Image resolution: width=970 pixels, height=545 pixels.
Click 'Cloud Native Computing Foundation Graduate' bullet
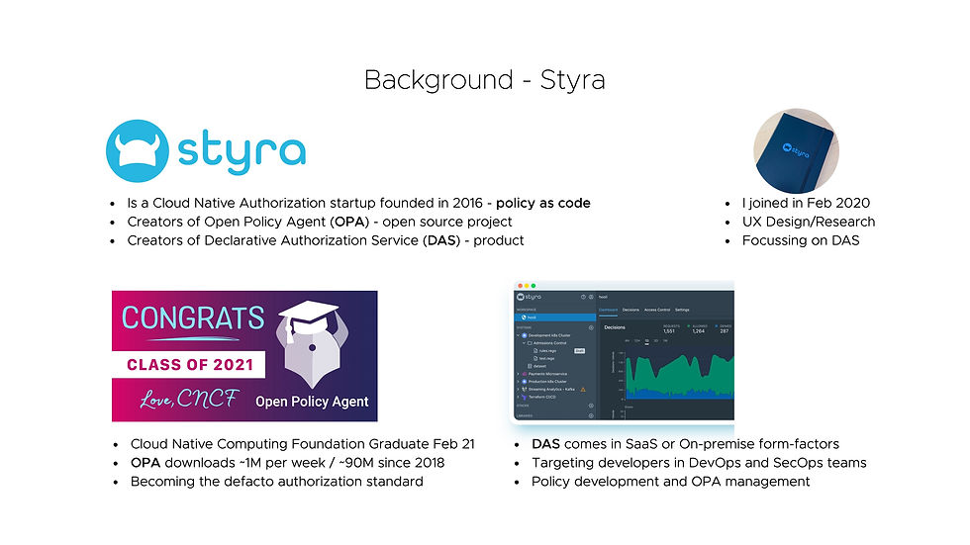[x=303, y=444]
